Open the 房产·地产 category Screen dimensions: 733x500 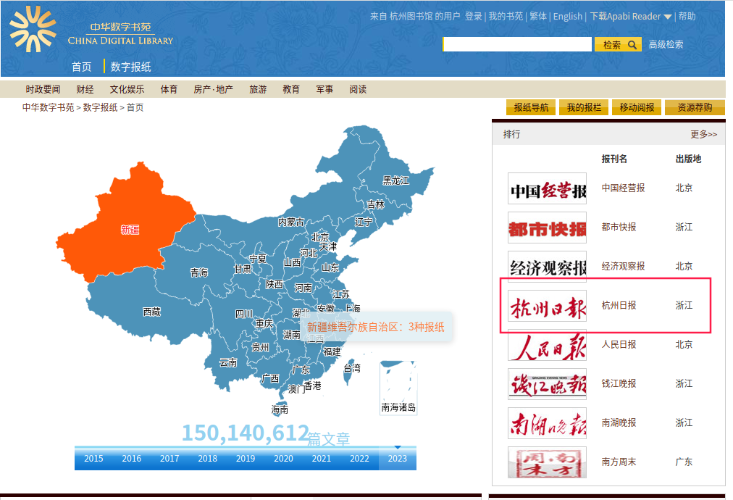[213, 89]
